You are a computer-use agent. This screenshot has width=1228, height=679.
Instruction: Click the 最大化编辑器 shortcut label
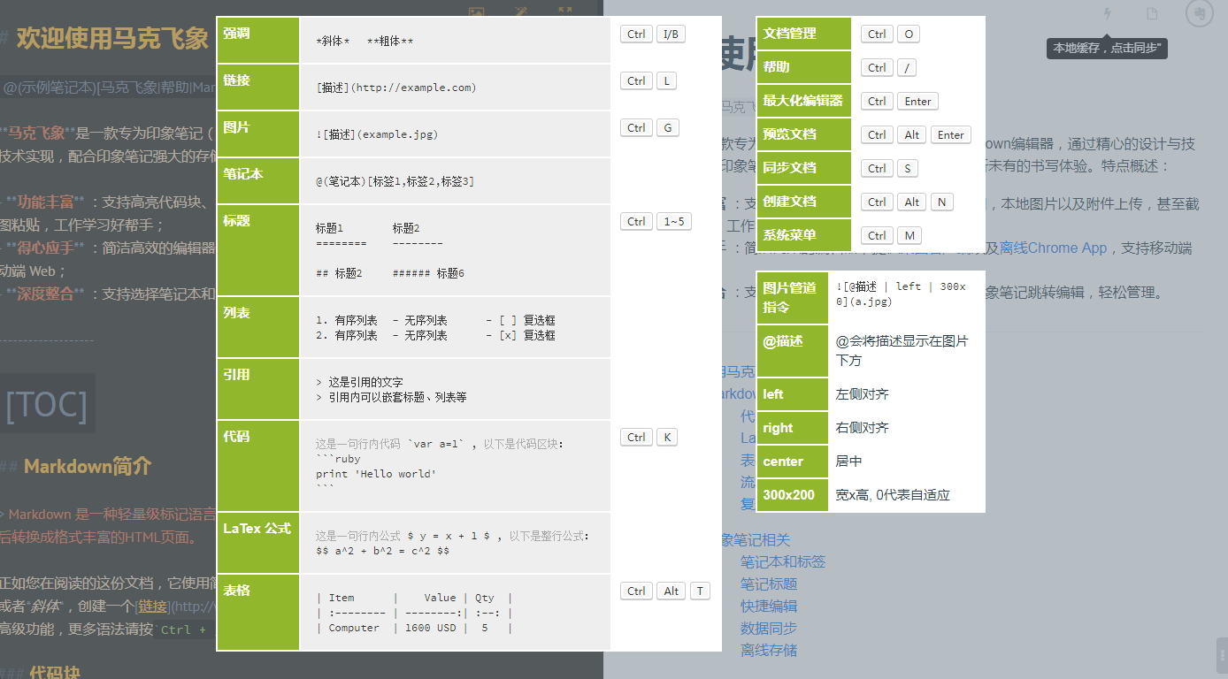pyautogui.click(x=804, y=101)
